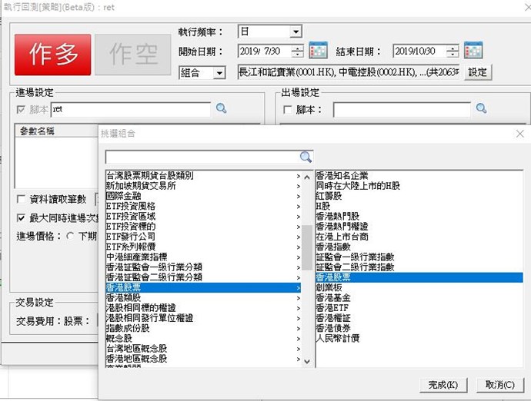Check the exit 腳本 checkbox
Viewport: 531px width, 401px height.
288,110
